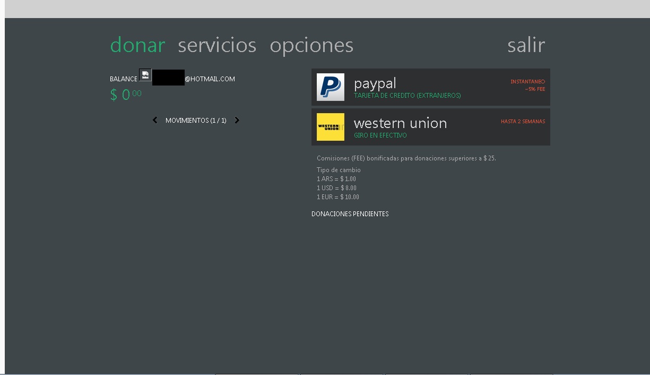Click the 1 ARS = $ 1.00 rate
Image resolution: width=650 pixels, height=375 pixels.
point(336,179)
